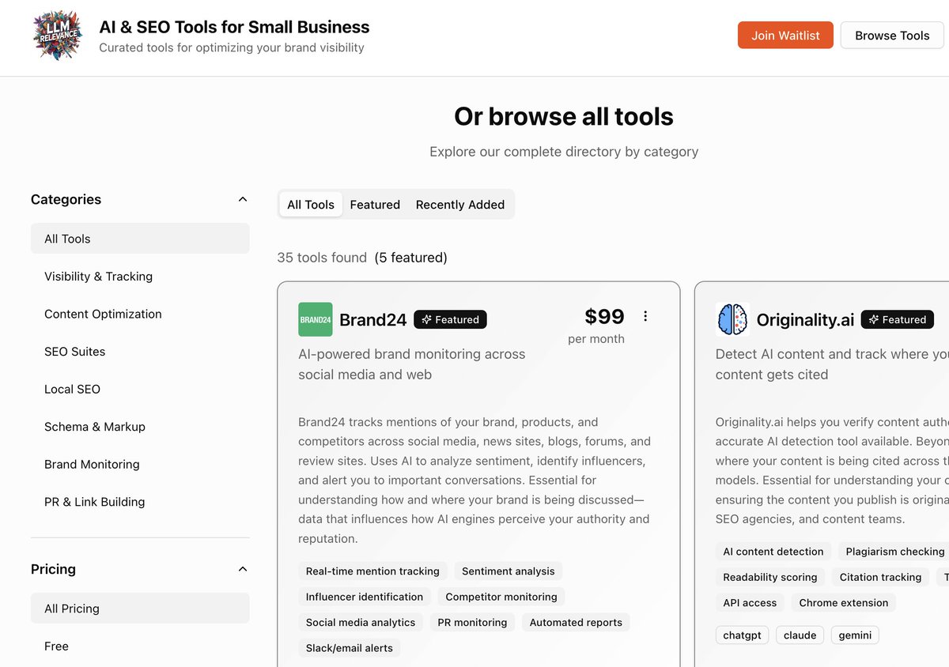Screen dimensions: 949x667
Task: Click the 35 tools found count
Action: (x=322, y=258)
